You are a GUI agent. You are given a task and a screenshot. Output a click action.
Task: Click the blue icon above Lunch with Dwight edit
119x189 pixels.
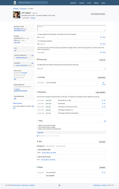pyautogui.click(x=103, y=83)
